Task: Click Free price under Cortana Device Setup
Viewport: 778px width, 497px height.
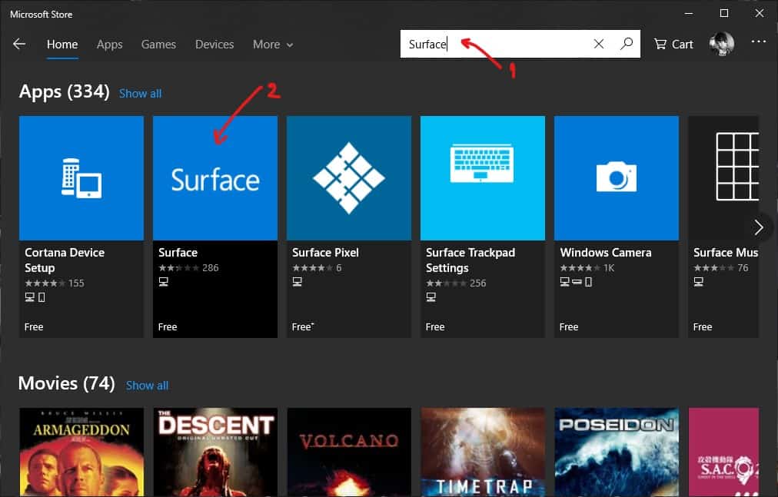Action: pos(34,327)
